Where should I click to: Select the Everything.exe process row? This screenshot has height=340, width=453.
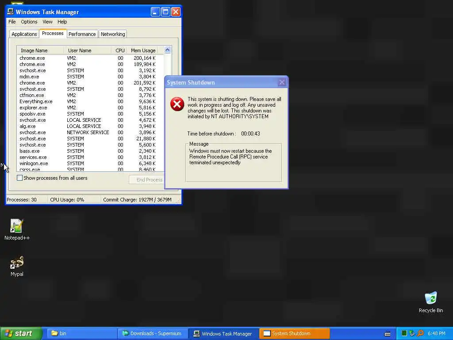[x=90, y=101]
